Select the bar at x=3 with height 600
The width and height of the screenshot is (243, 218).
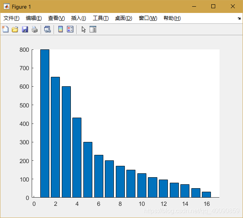[67, 142]
